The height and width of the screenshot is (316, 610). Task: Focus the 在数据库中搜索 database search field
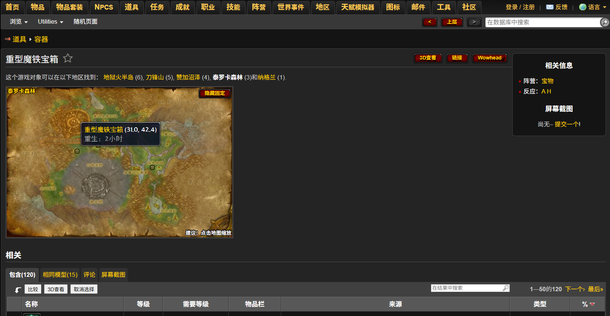coord(542,22)
